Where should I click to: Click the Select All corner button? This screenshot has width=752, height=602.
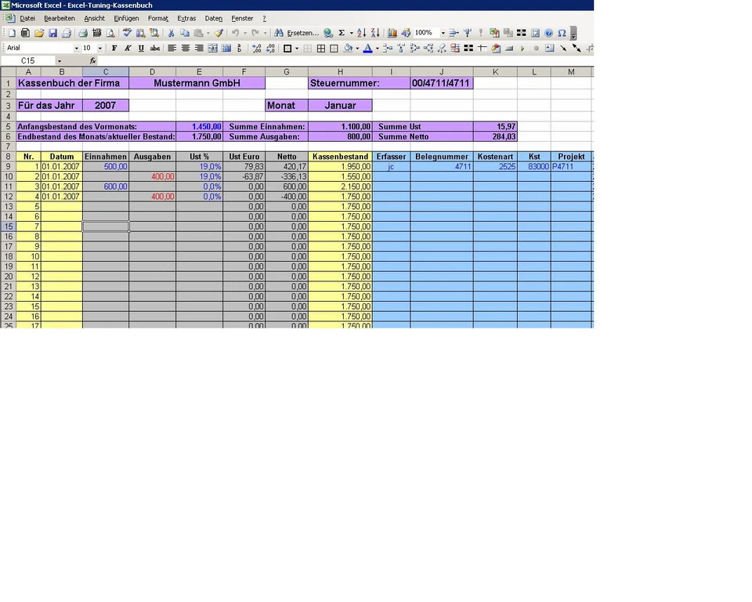[x=8, y=71]
